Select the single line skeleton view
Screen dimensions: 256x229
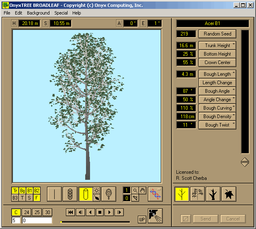(54, 194)
